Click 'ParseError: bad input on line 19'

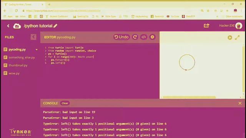click(x=69, y=112)
